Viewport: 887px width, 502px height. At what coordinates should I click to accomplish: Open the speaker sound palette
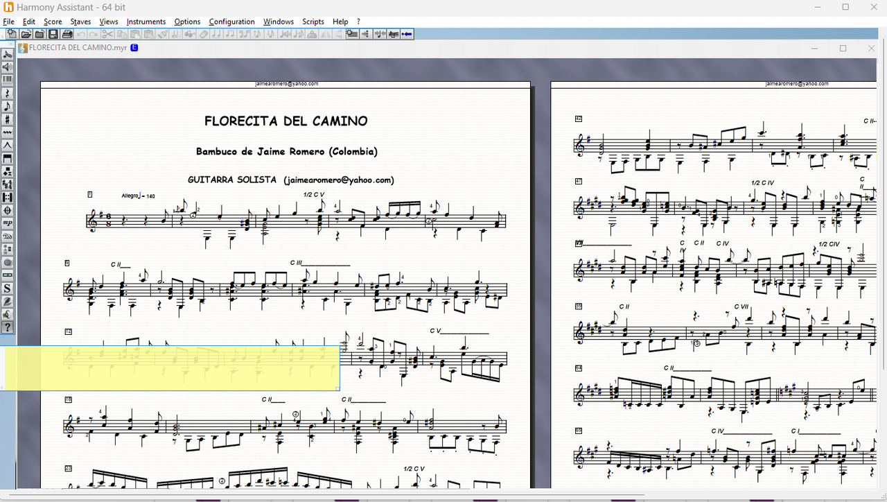click(8, 67)
